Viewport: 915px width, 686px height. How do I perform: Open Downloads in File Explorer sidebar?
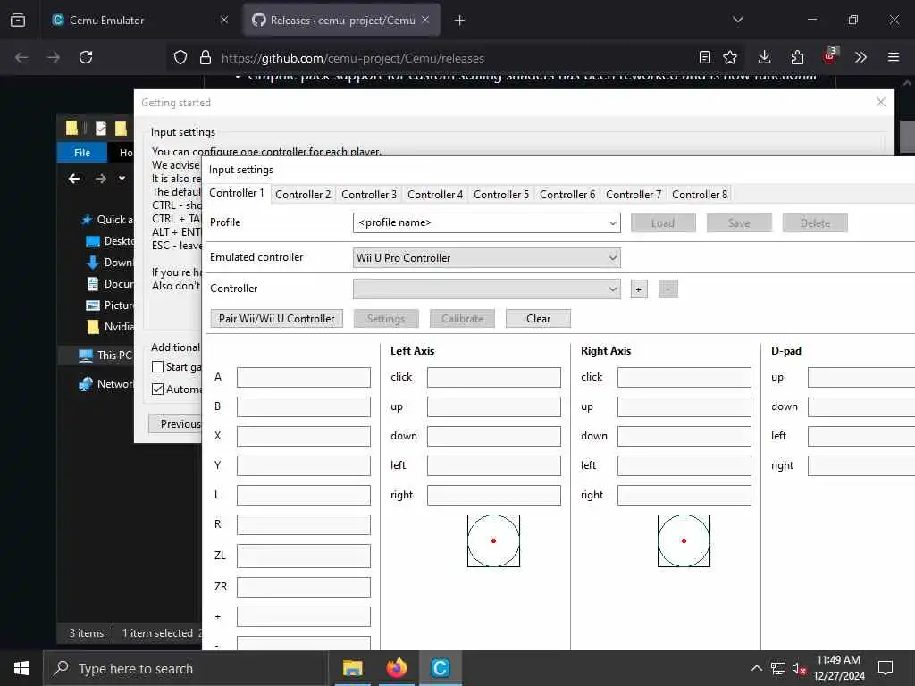[110, 263]
